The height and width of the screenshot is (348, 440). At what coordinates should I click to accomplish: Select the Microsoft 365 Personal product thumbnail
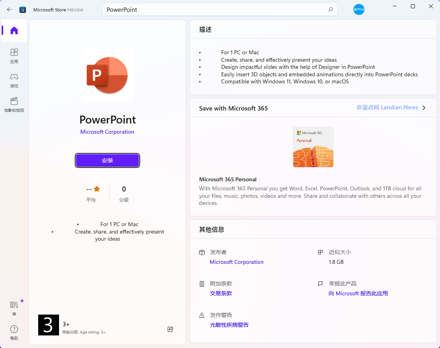coord(313,147)
